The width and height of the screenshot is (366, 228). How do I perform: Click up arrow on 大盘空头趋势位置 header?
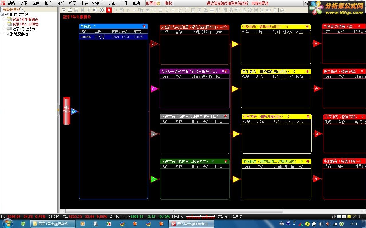click(226, 161)
